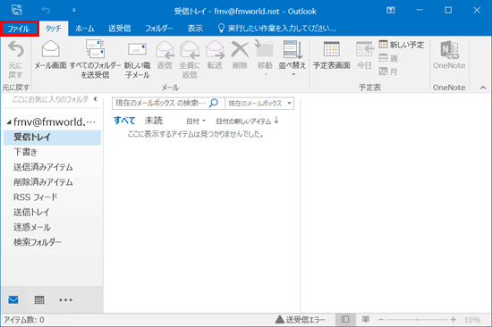Viewport: 492px width, 327px height.
Task: Open the 現在のメールボックス scope dropdown
Action: 259,103
